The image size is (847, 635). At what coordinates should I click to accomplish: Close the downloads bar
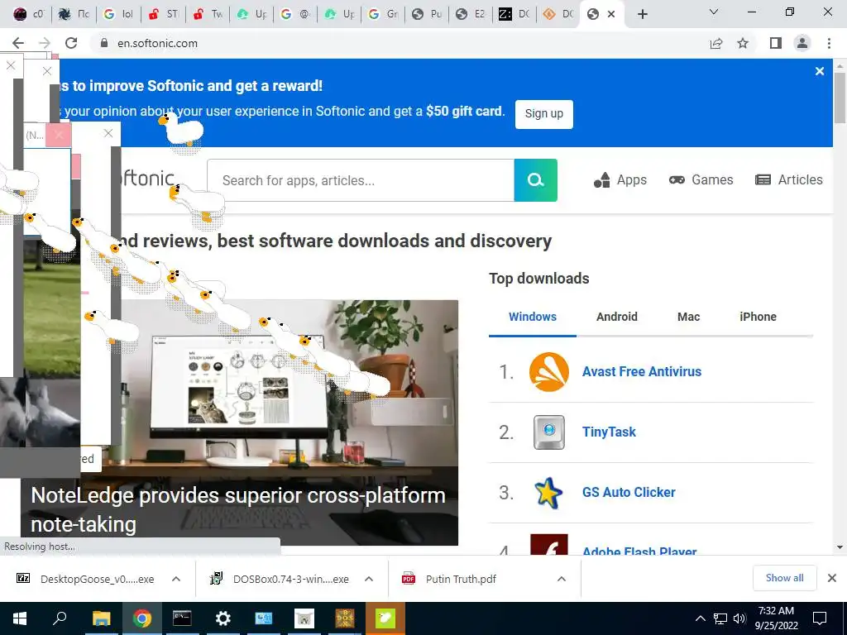point(832,578)
